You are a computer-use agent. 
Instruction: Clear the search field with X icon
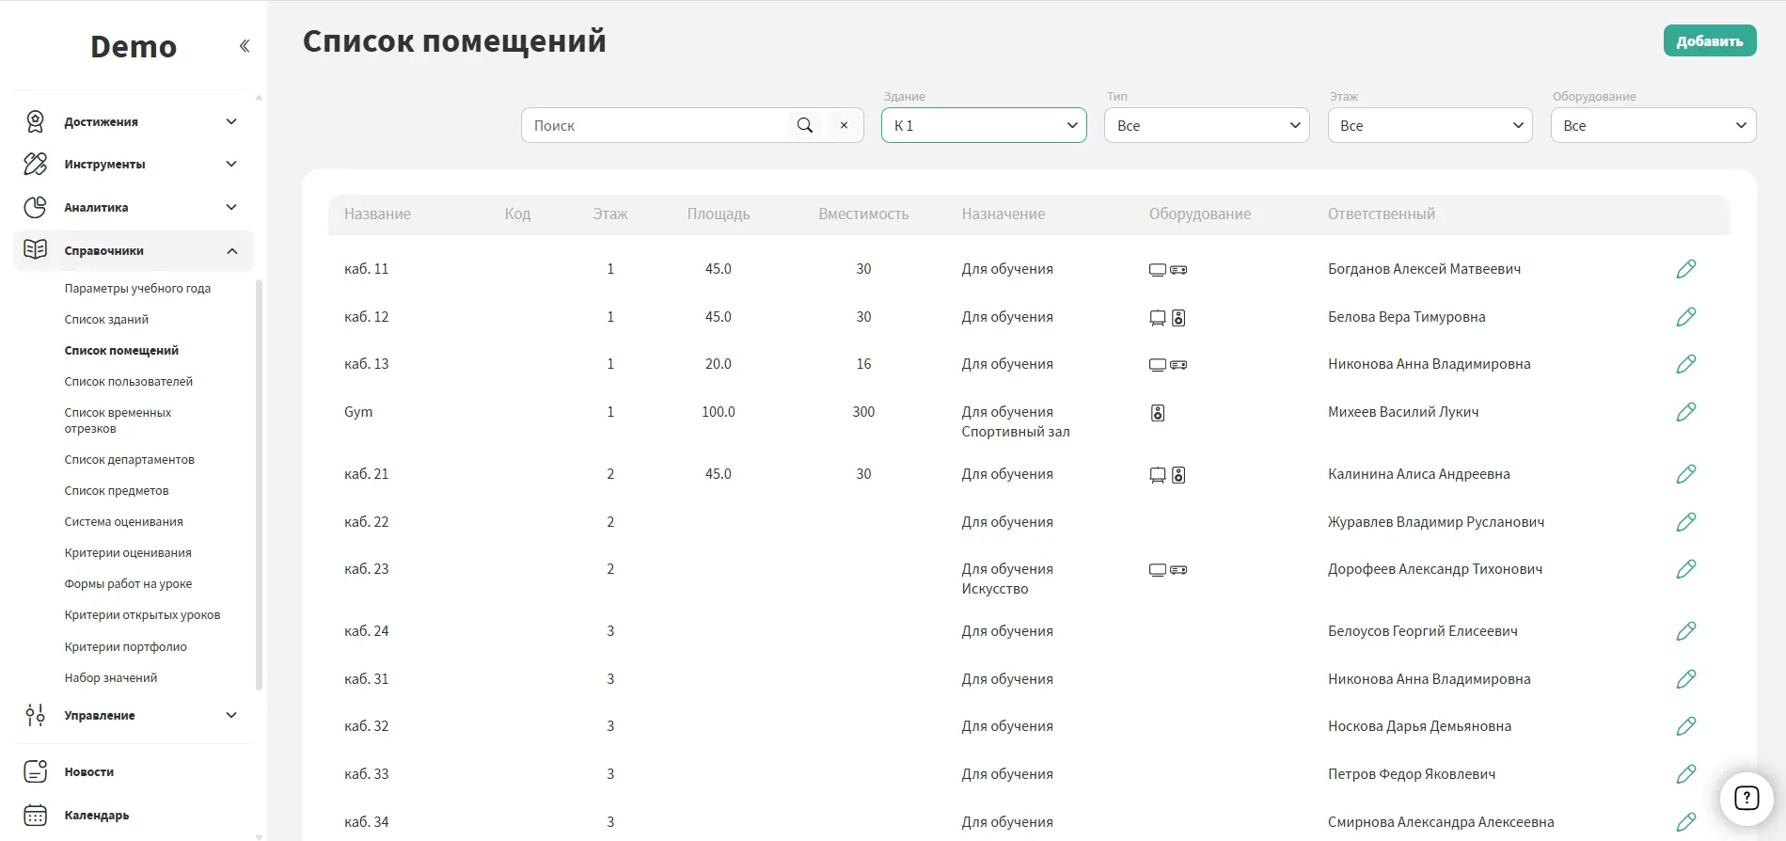click(x=844, y=125)
